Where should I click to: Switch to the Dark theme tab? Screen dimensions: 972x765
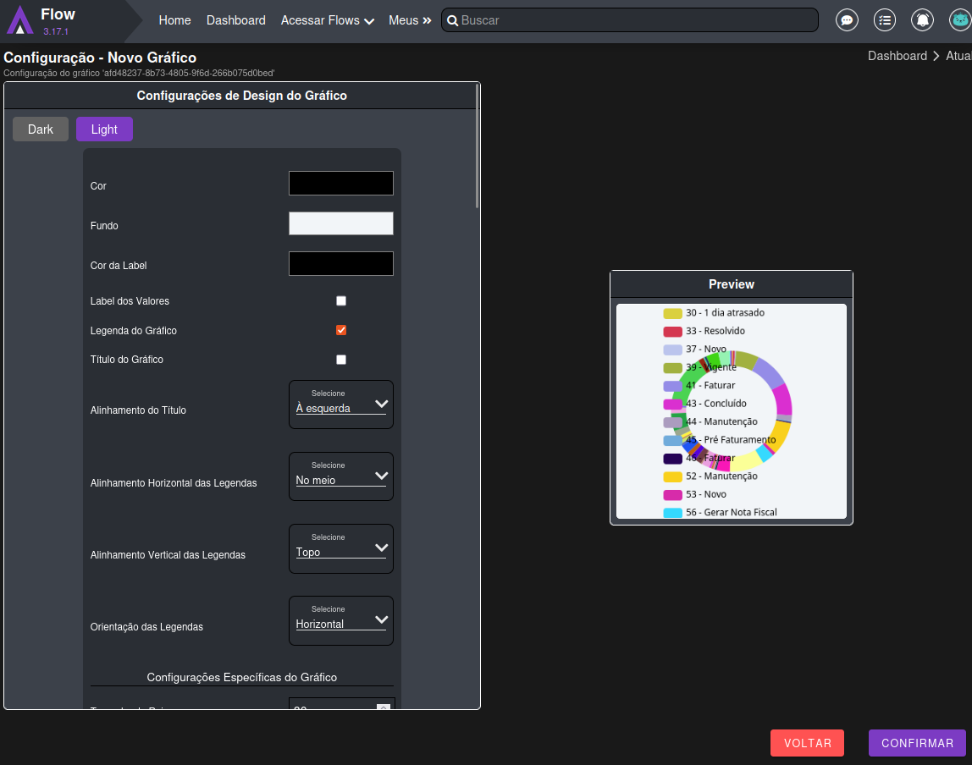[x=41, y=129]
